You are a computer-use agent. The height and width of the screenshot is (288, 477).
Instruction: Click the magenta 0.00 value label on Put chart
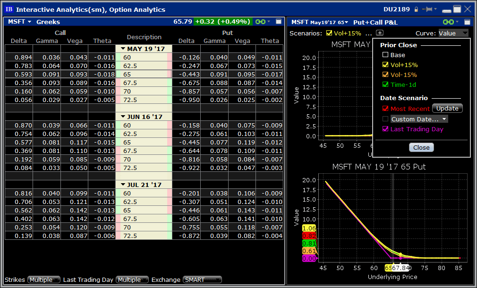(x=309, y=259)
